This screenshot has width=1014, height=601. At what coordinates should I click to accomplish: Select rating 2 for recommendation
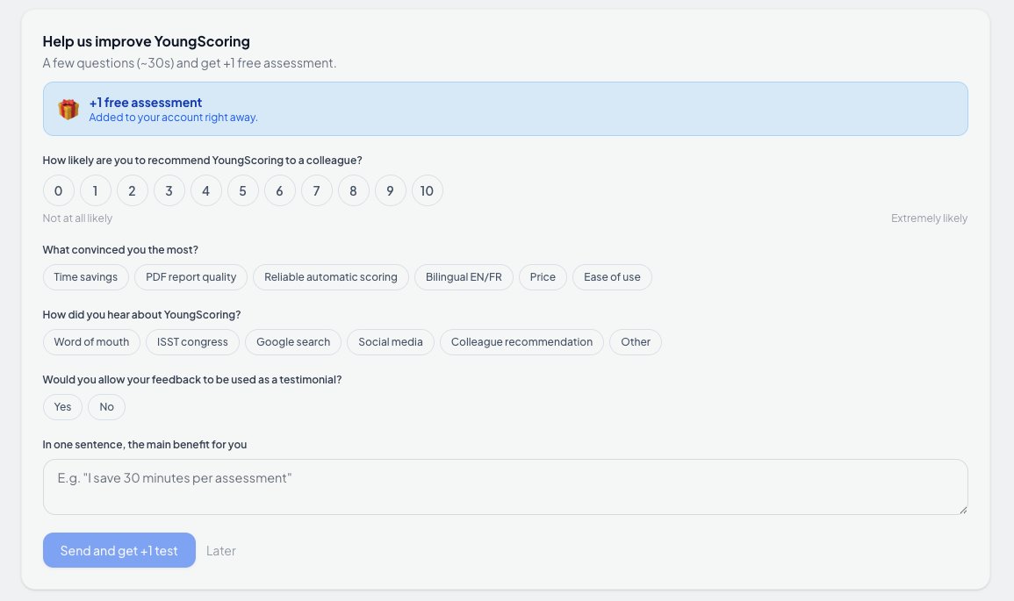coord(132,190)
